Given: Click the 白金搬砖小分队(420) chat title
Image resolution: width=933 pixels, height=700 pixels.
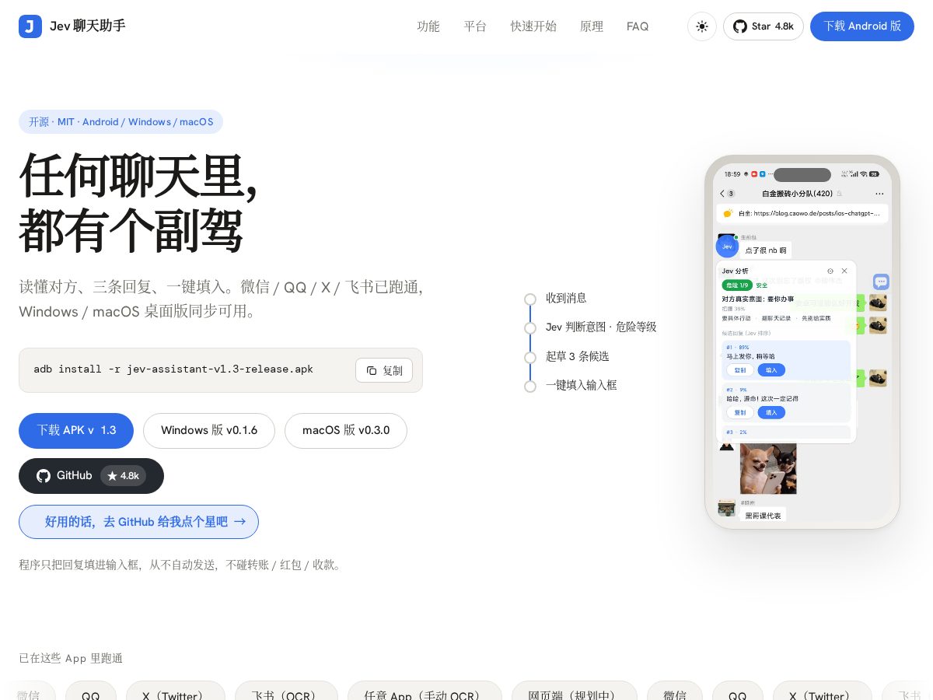Looking at the screenshot, I should 797,194.
